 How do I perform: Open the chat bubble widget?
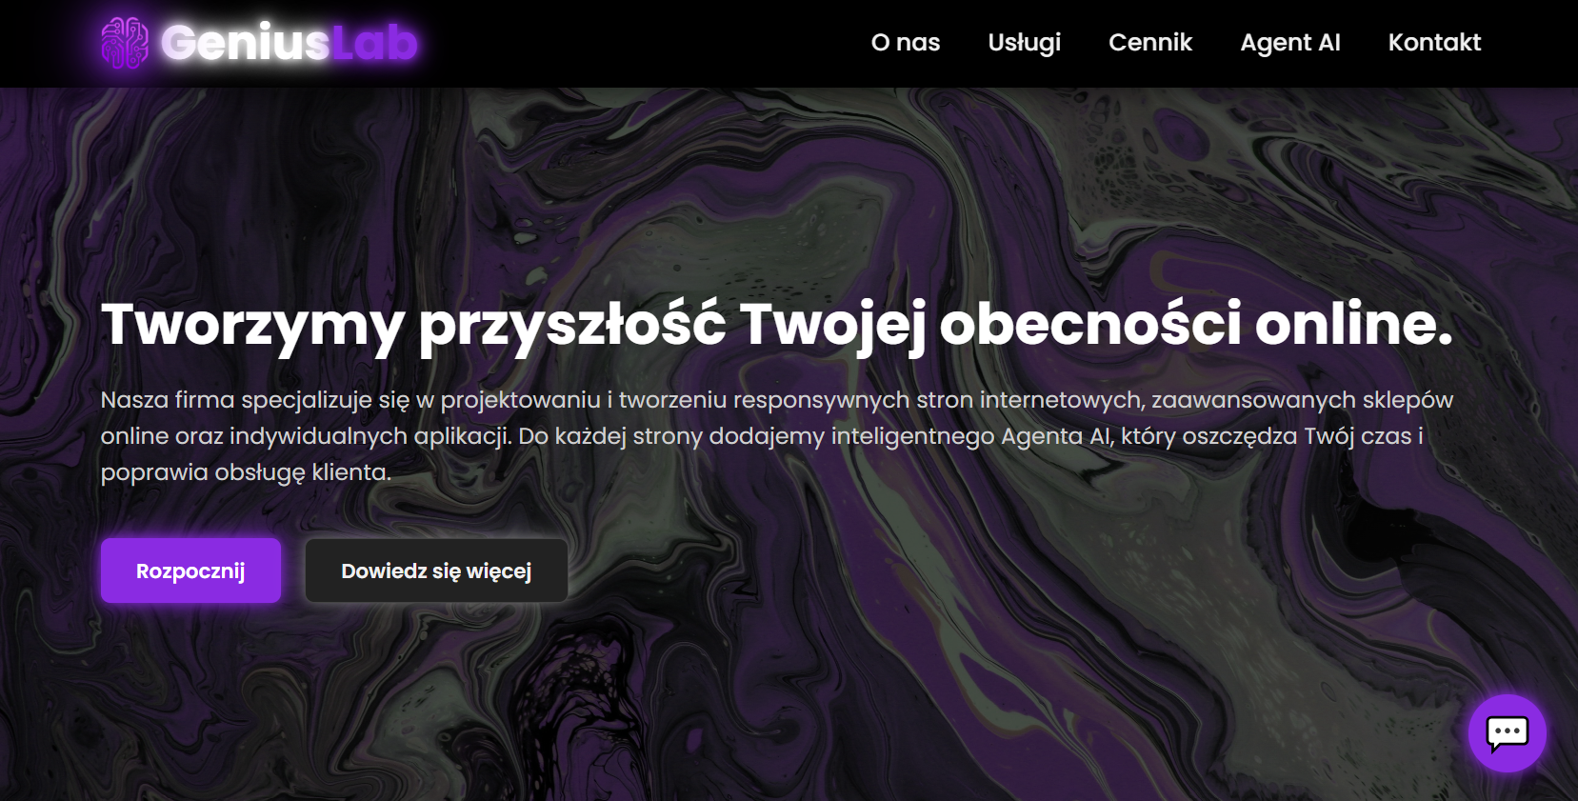(1507, 733)
